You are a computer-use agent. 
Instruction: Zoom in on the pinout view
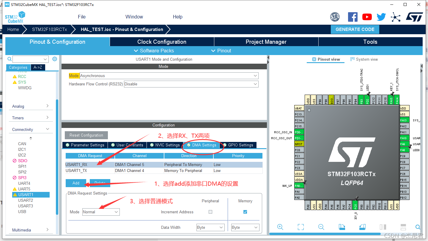280,227
